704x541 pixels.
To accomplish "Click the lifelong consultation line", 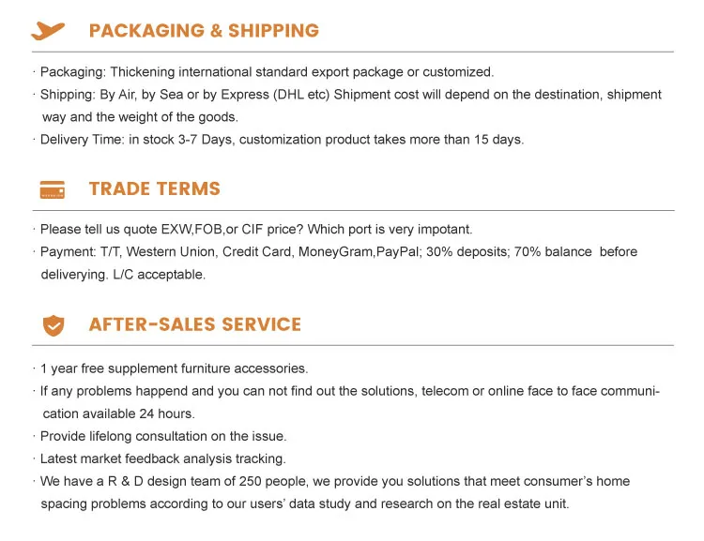I will tap(163, 436).
